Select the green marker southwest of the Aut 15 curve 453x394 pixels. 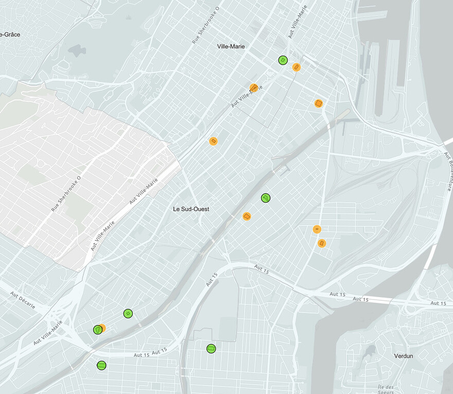pyautogui.click(x=211, y=349)
